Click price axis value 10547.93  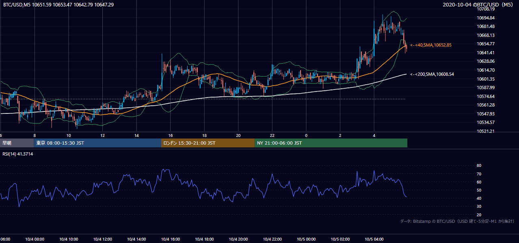tap(486, 114)
